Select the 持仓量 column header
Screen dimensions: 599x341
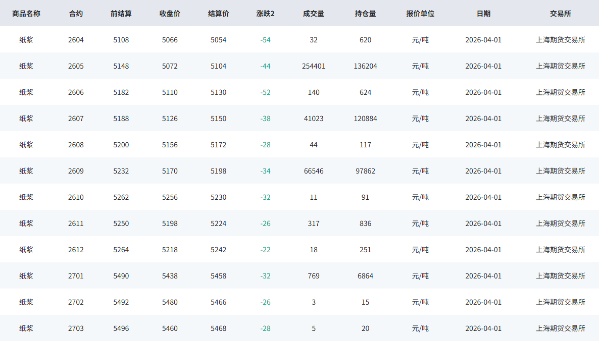[x=365, y=14]
